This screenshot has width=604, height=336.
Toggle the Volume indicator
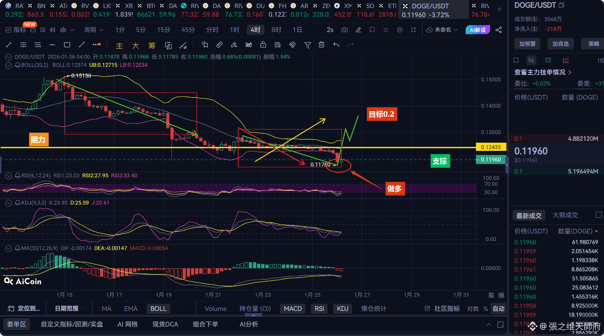click(216, 309)
